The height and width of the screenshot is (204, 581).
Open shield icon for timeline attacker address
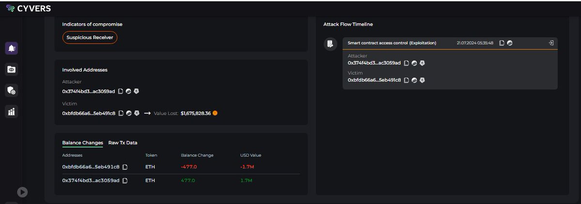pyautogui.click(x=422, y=63)
